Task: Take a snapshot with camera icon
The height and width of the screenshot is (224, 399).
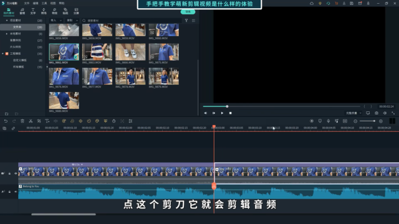Action: (377, 113)
